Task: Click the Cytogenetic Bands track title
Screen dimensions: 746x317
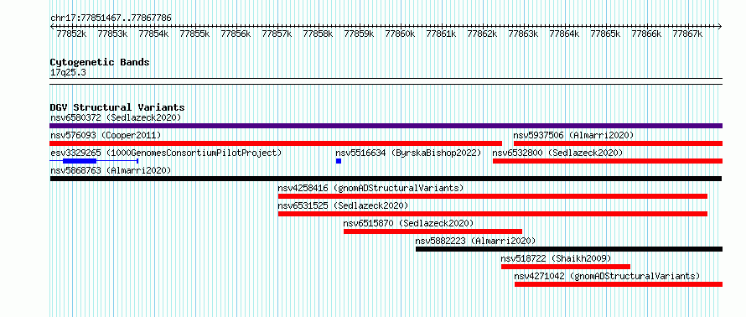Action: pos(100,62)
